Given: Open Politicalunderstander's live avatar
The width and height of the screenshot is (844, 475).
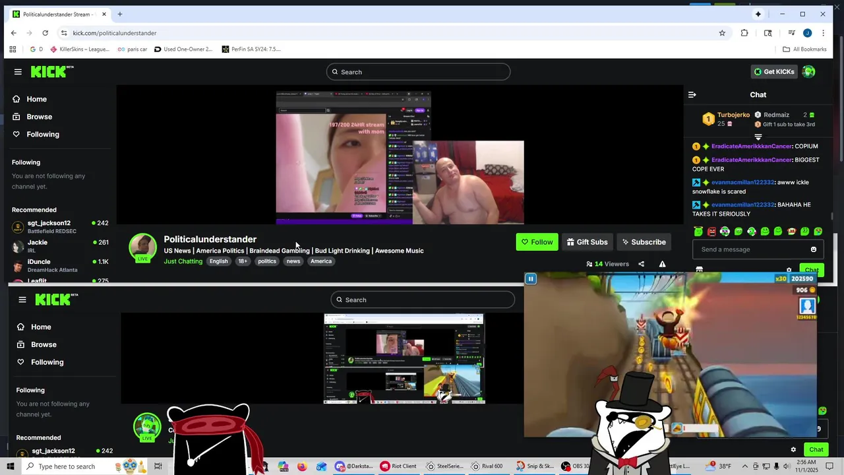Looking at the screenshot, I should 142,247.
